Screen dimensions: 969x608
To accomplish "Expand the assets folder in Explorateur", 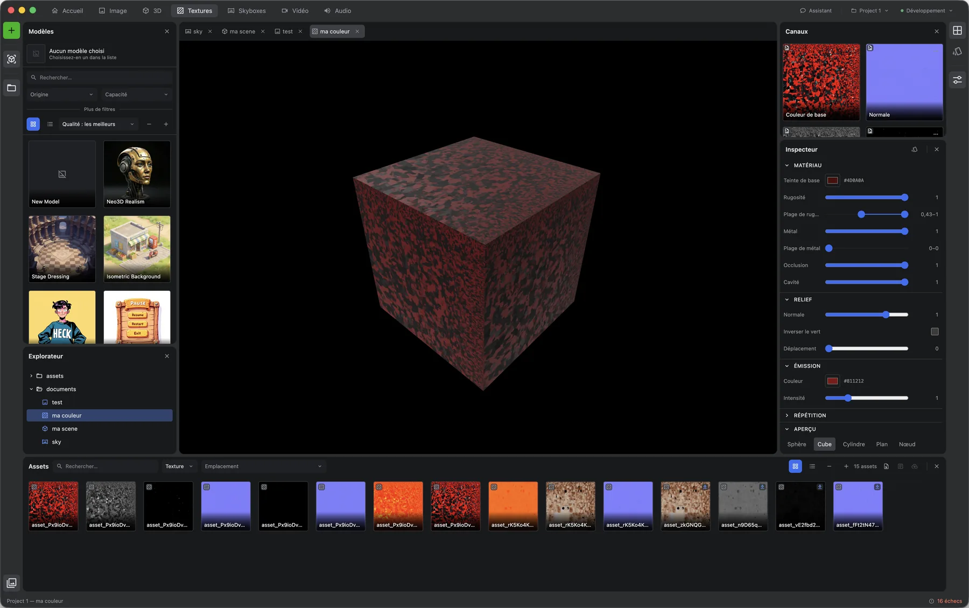I will (31, 376).
